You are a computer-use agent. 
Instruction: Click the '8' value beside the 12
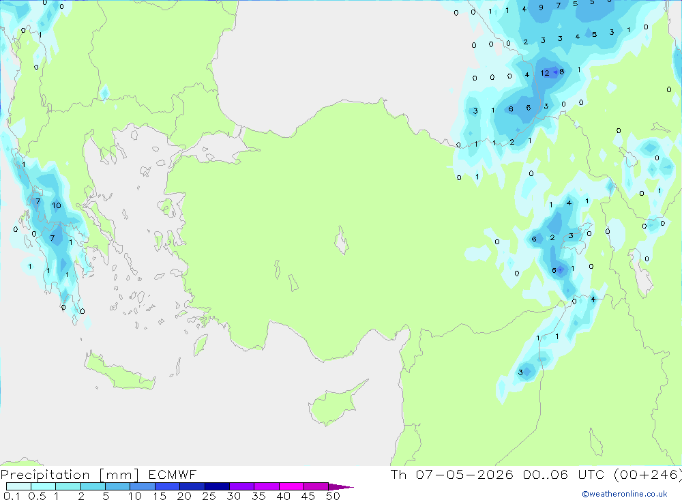[x=561, y=72]
